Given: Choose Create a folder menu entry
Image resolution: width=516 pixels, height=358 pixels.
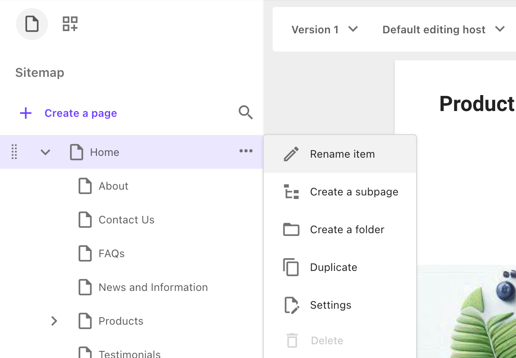Looking at the screenshot, I should (340, 229).
